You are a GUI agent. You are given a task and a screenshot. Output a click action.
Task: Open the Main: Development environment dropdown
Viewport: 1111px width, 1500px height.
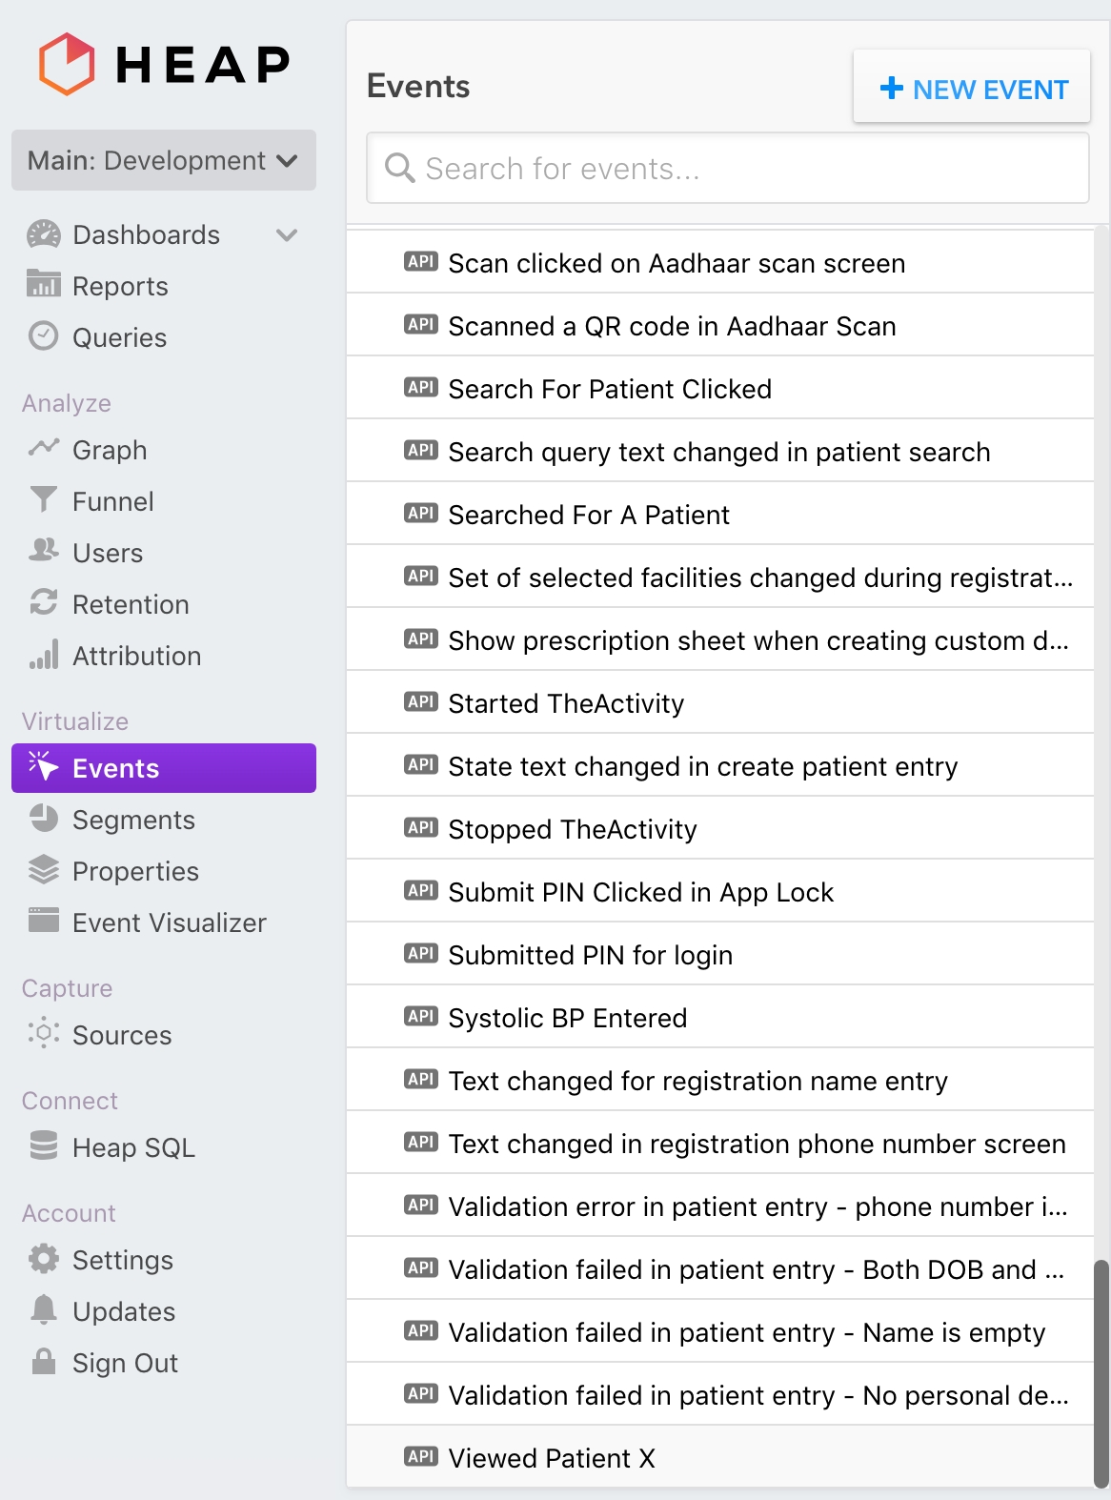(x=164, y=160)
